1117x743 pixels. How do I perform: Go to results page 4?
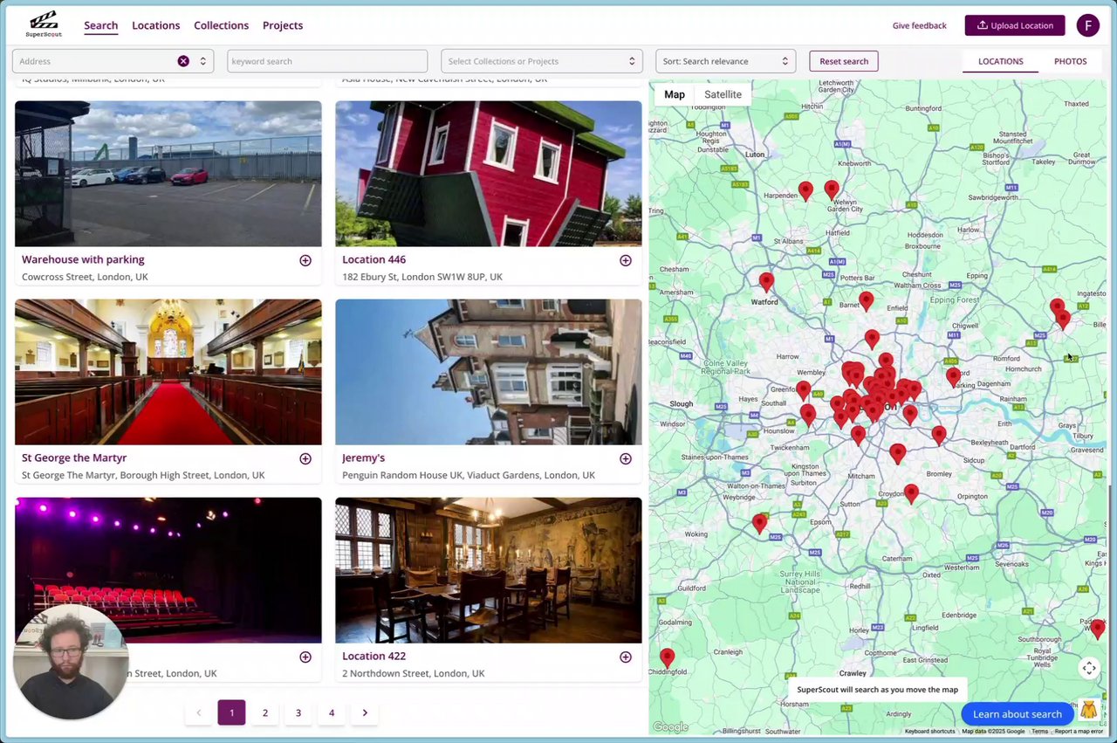tap(332, 712)
